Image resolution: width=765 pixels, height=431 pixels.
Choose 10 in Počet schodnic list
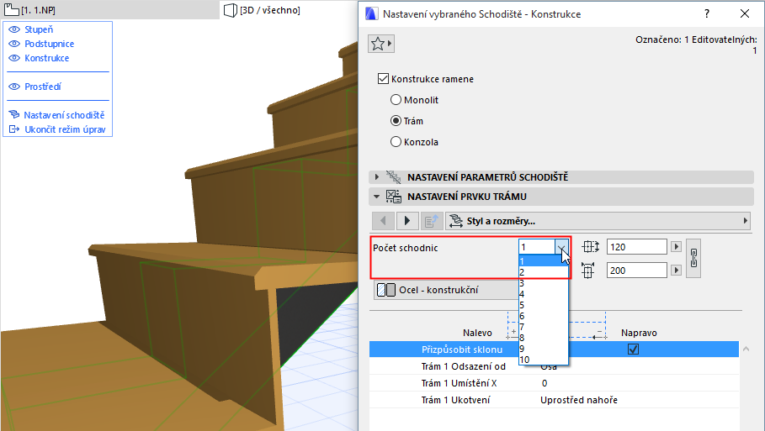point(544,360)
